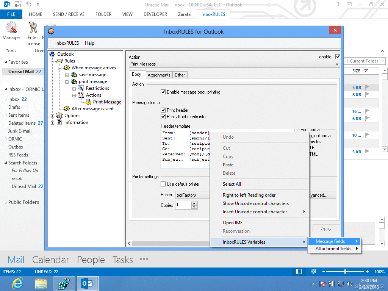Click the Manager icon in the ribbon

11,28
